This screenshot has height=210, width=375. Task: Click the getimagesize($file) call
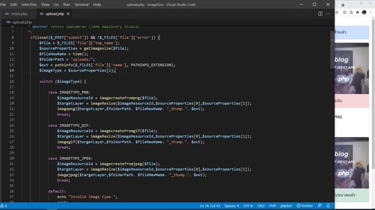[105, 48]
